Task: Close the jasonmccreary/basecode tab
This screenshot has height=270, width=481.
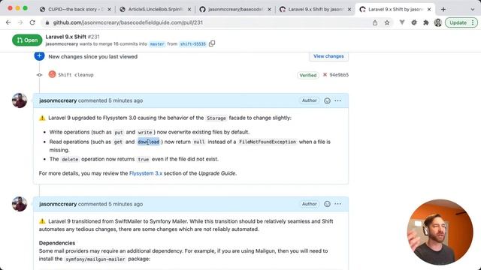Action: point(269,10)
